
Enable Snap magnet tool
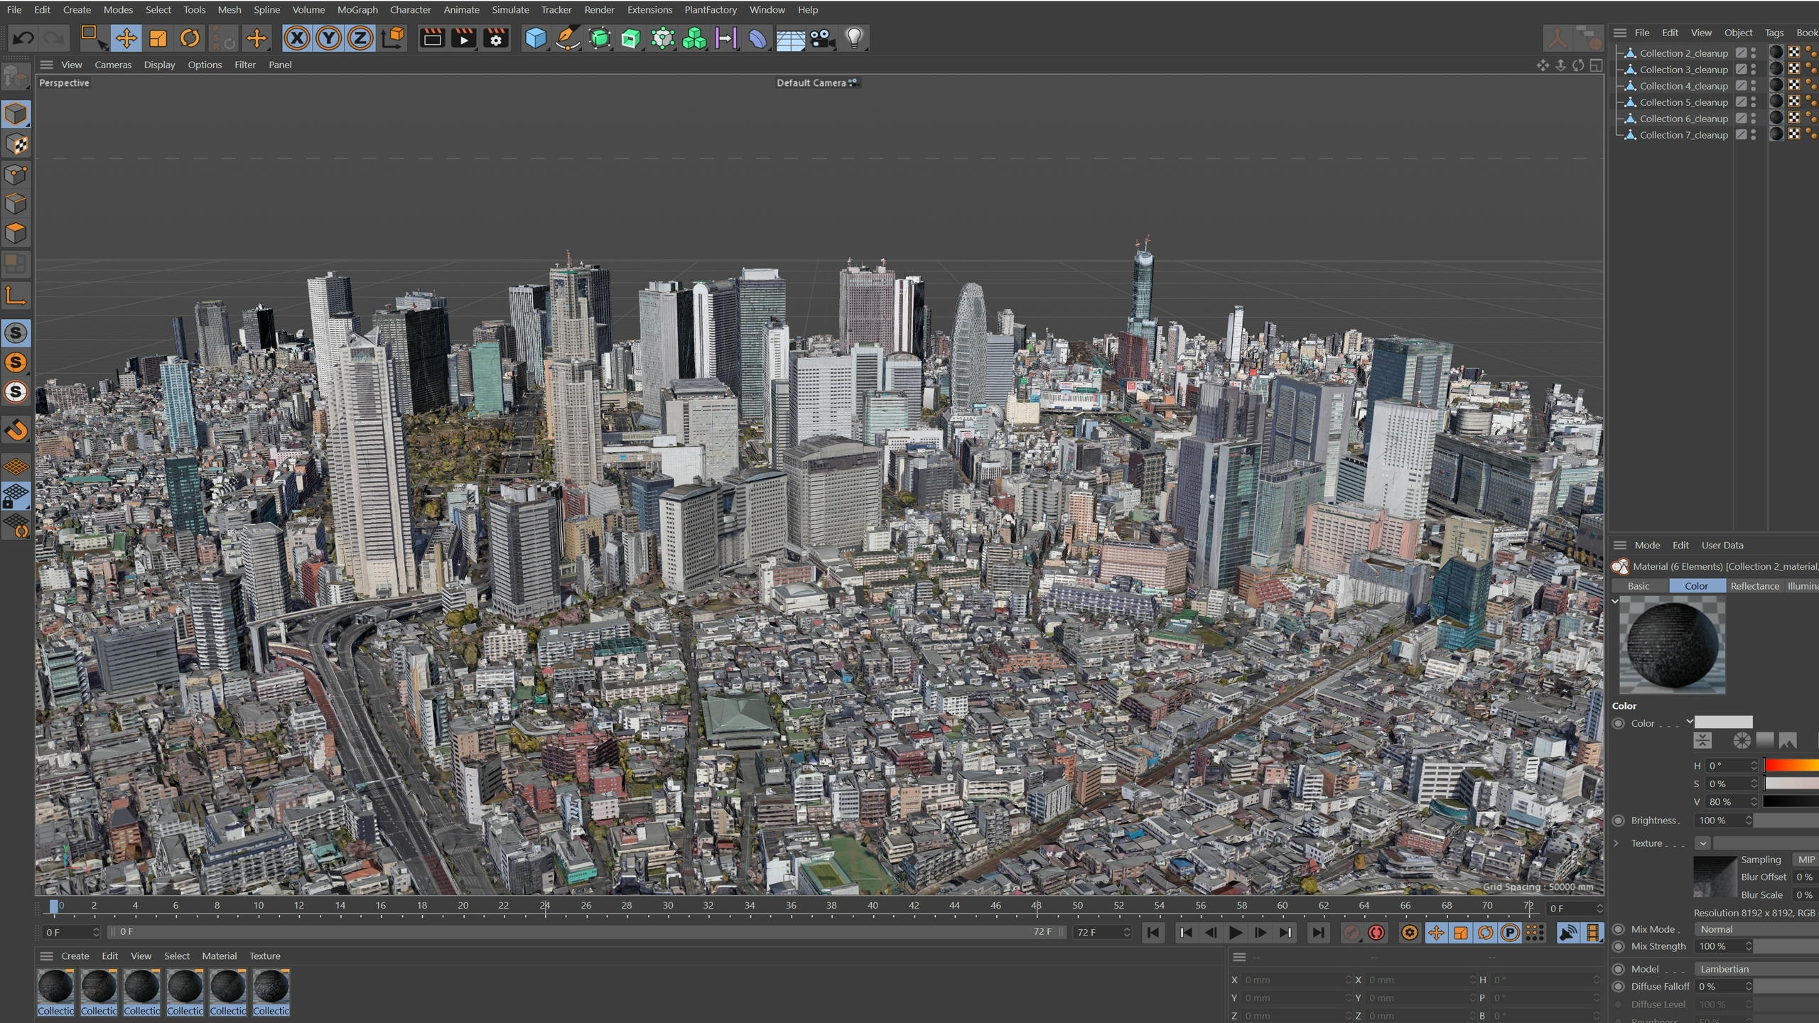tap(16, 430)
